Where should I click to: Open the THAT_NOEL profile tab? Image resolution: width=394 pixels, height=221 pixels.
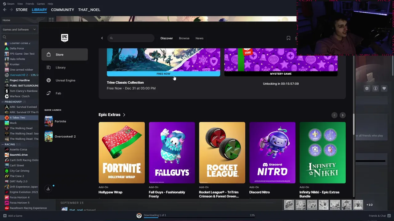89,10
